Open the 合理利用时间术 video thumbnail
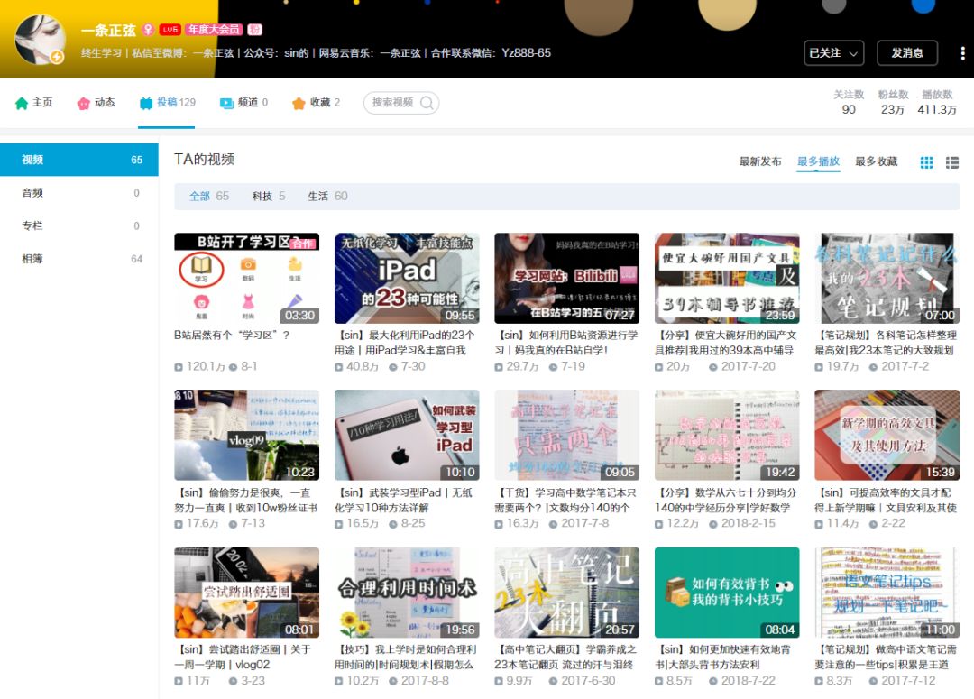Viewport: 974px width, 699px height. [407, 593]
